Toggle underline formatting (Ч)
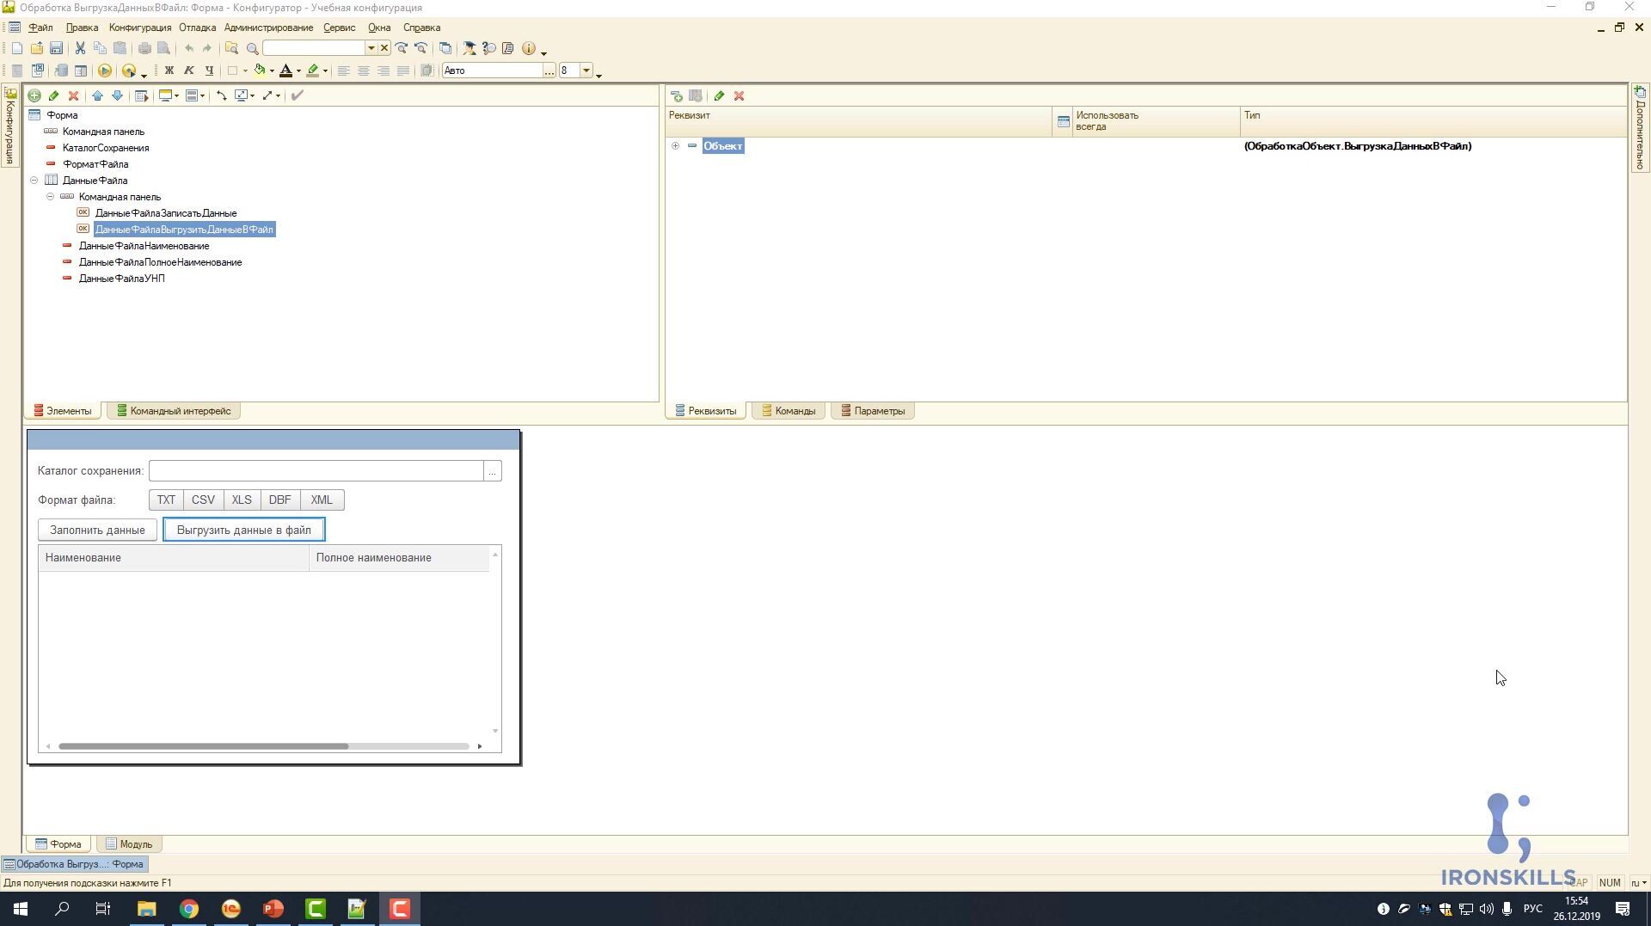1651x926 pixels. click(209, 71)
